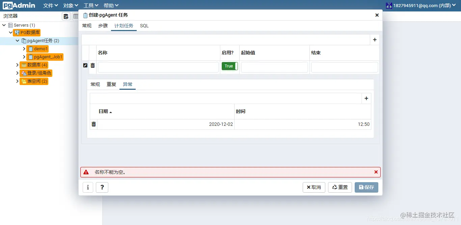
Task: Click the 保存 button
Action: [x=367, y=187]
